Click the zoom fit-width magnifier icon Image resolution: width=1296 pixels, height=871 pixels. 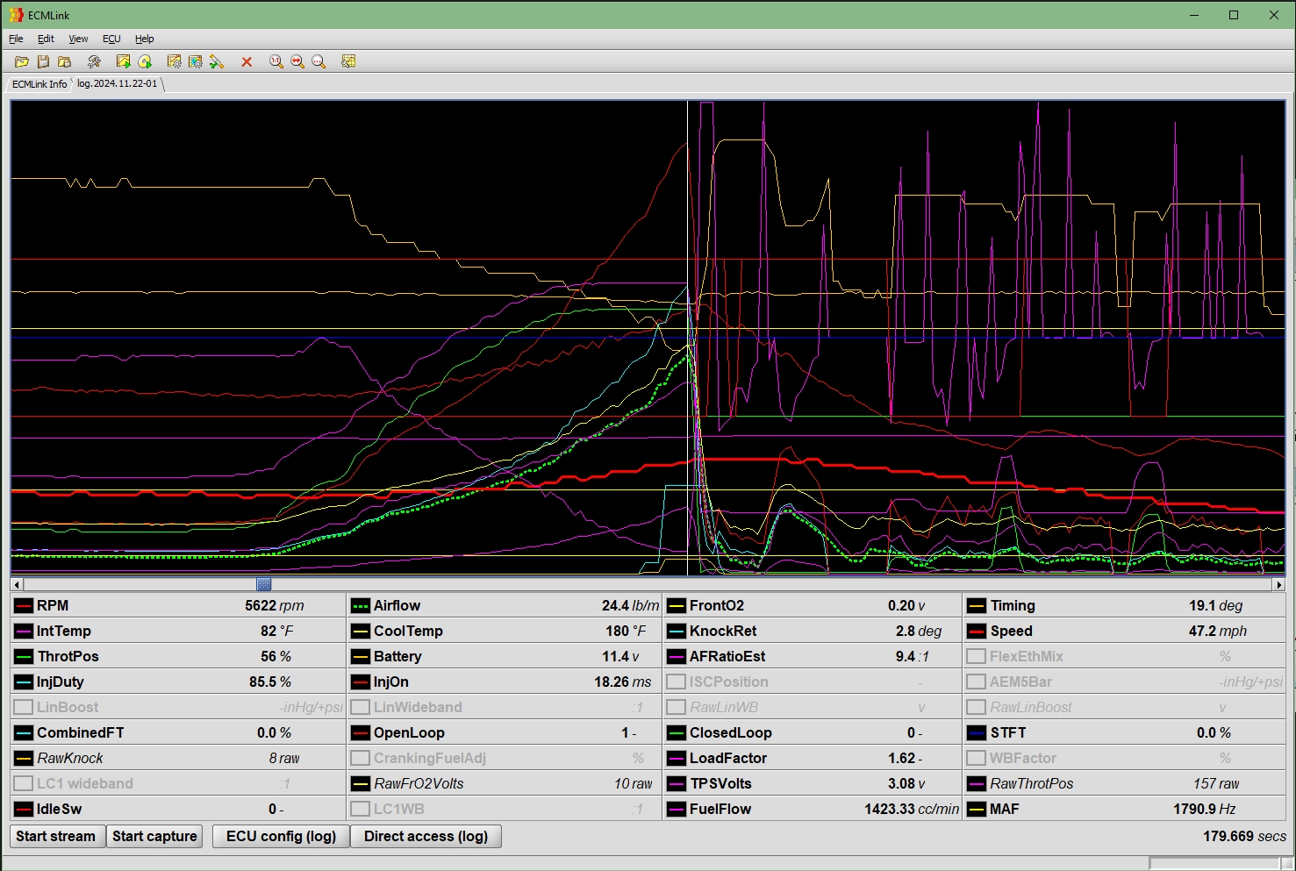[x=297, y=61]
